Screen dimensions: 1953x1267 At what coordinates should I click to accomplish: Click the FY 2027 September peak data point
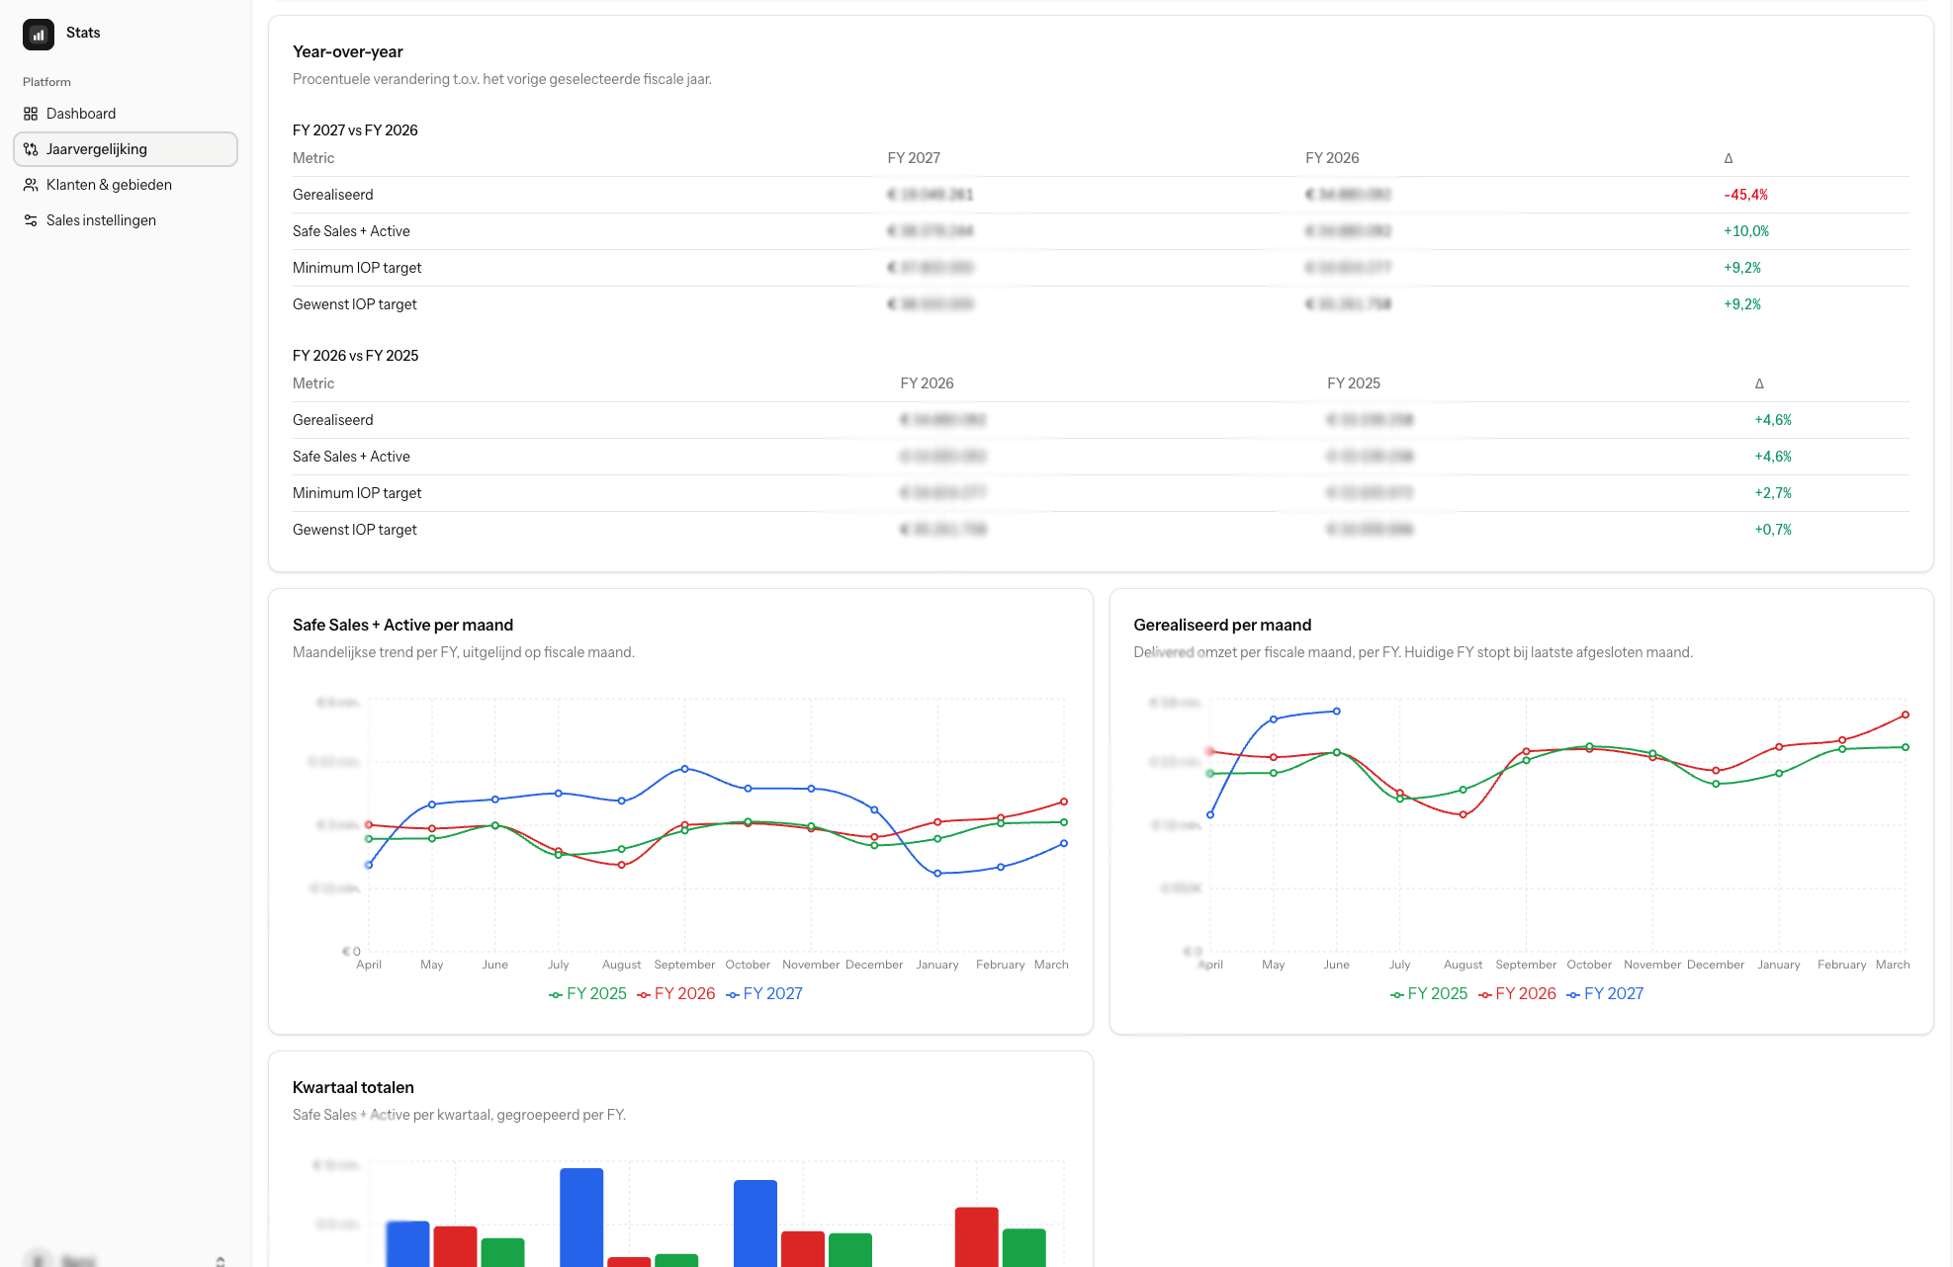pos(684,768)
